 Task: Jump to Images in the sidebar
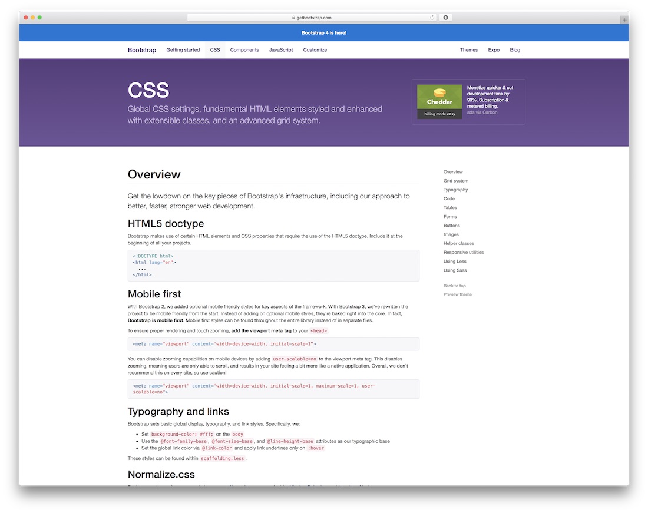451,234
